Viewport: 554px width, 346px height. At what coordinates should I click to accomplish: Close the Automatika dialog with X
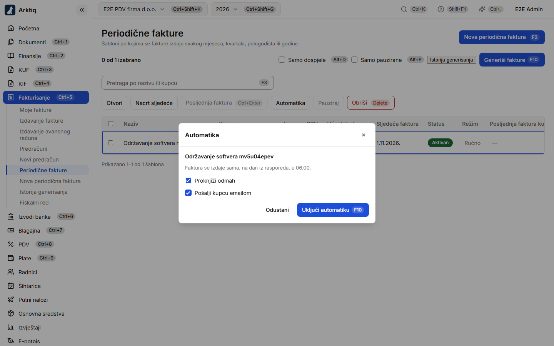tap(364, 135)
